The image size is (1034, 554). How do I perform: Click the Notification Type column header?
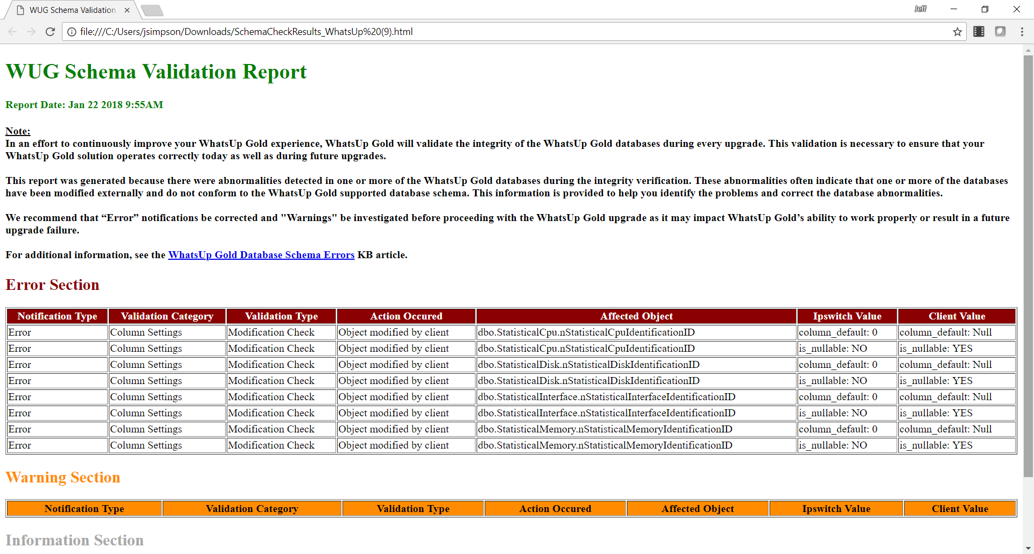click(57, 316)
